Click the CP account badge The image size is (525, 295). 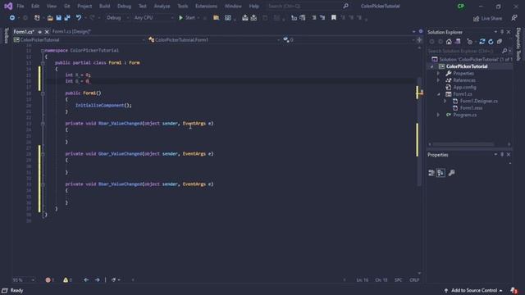[x=461, y=6]
